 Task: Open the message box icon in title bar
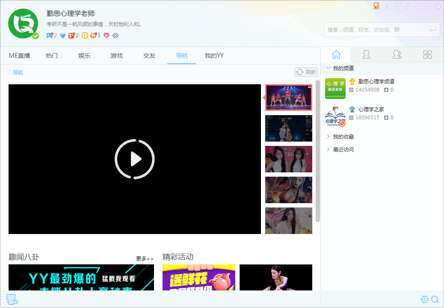click(387, 6)
